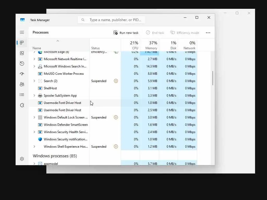Image resolution: width=267 pixels, height=200 pixels.
Task: Expand the Windows Shell Experience Host row
Action: tap(34, 147)
